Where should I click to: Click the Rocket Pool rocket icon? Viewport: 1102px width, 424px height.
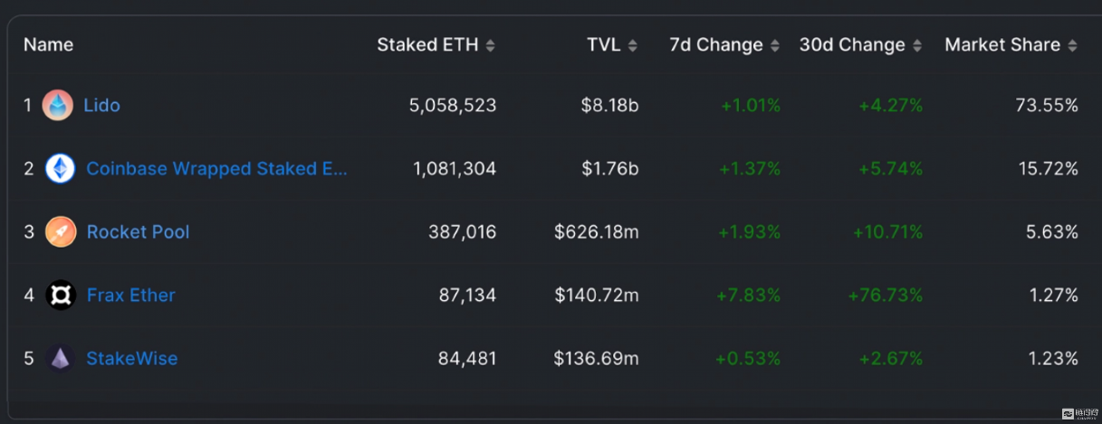(x=61, y=232)
